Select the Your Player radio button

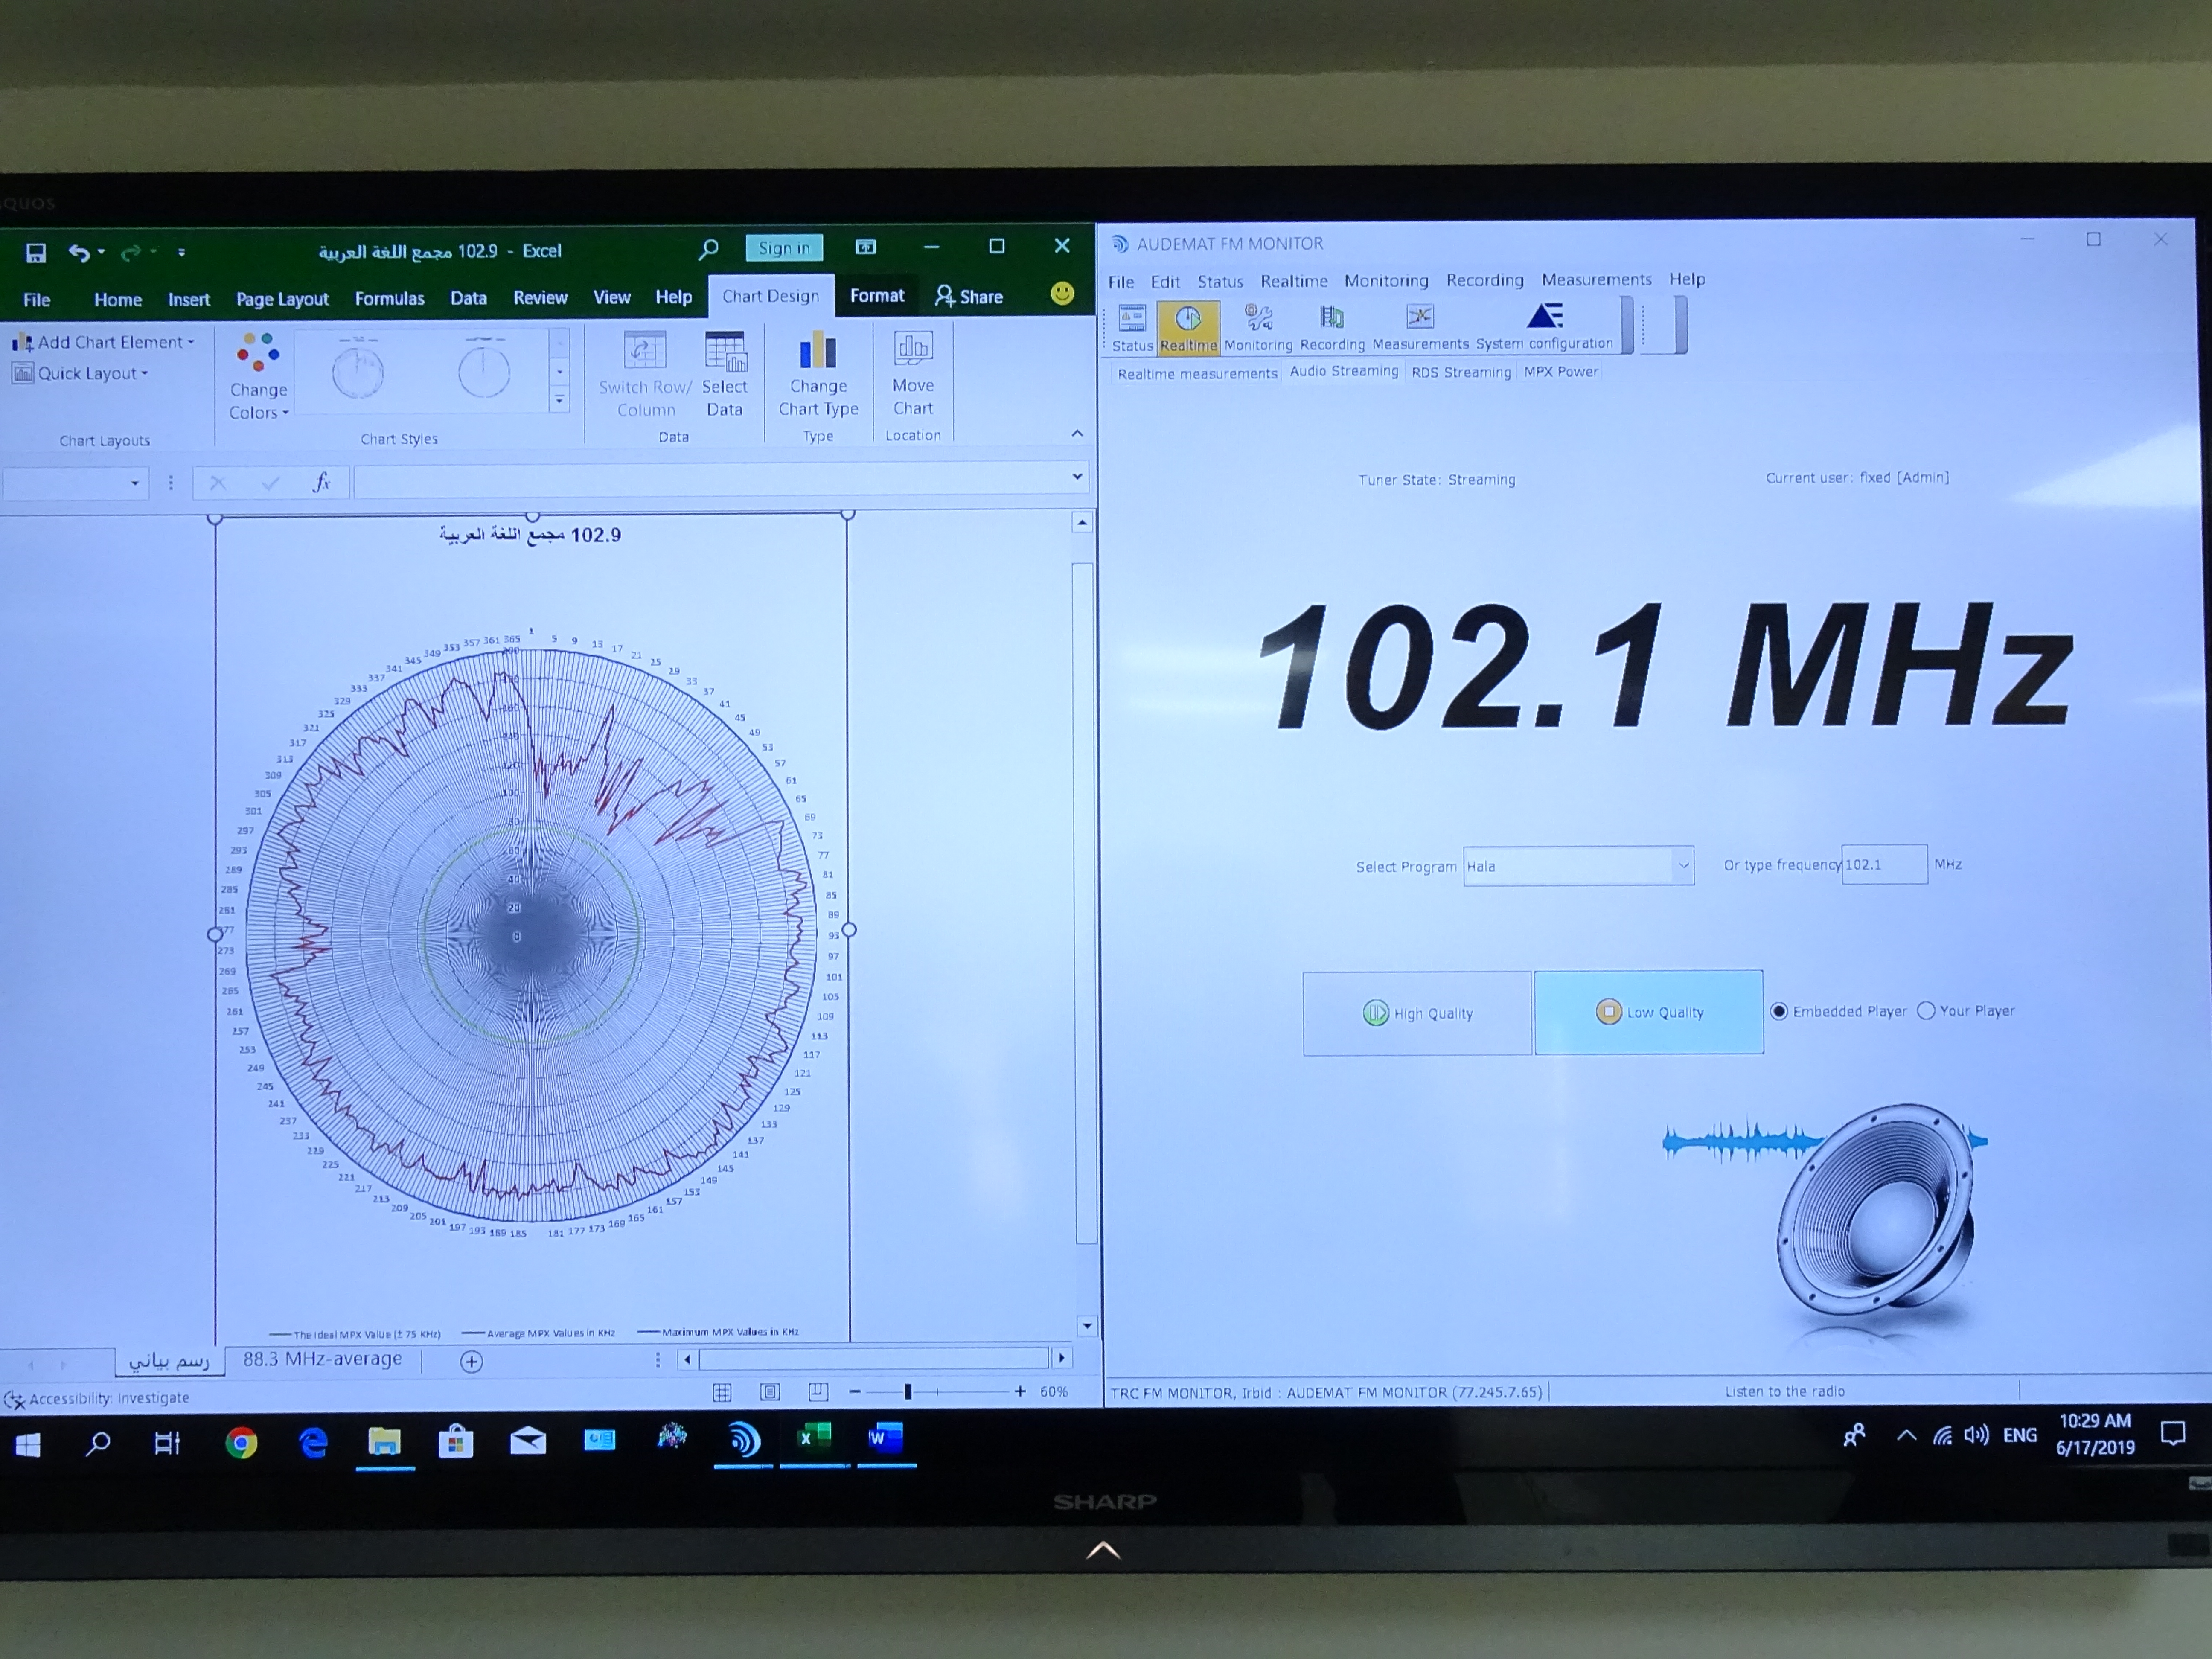tap(1926, 1010)
